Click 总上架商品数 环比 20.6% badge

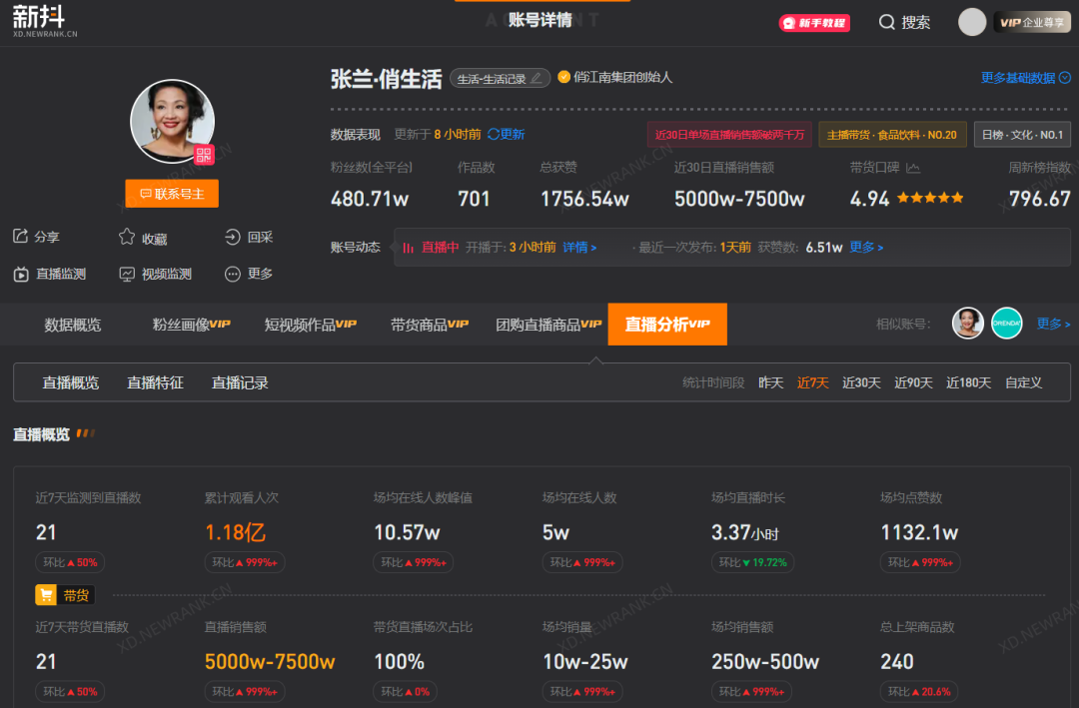tap(919, 691)
